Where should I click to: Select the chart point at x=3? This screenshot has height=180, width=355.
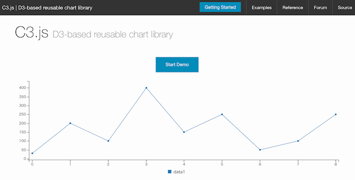(x=146, y=88)
